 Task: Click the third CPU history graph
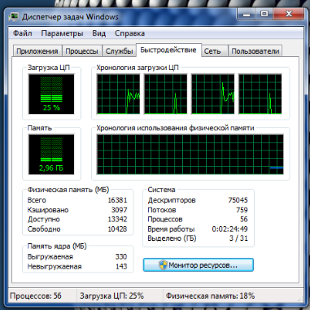click(x=213, y=94)
